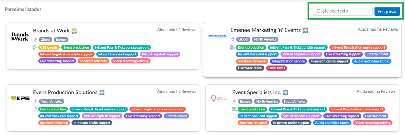Click Live streaming support in Brands at Work card

click(57, 61)
